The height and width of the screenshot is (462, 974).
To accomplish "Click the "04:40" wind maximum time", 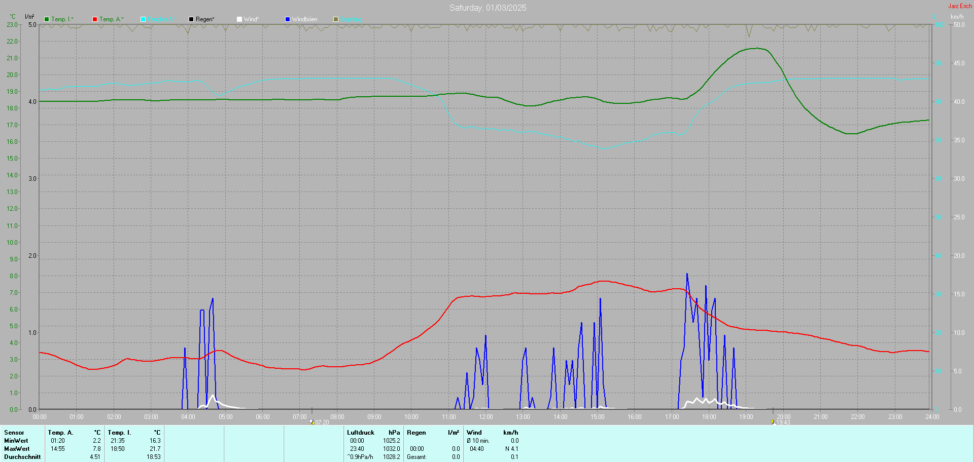I will (x=477, y=449).
